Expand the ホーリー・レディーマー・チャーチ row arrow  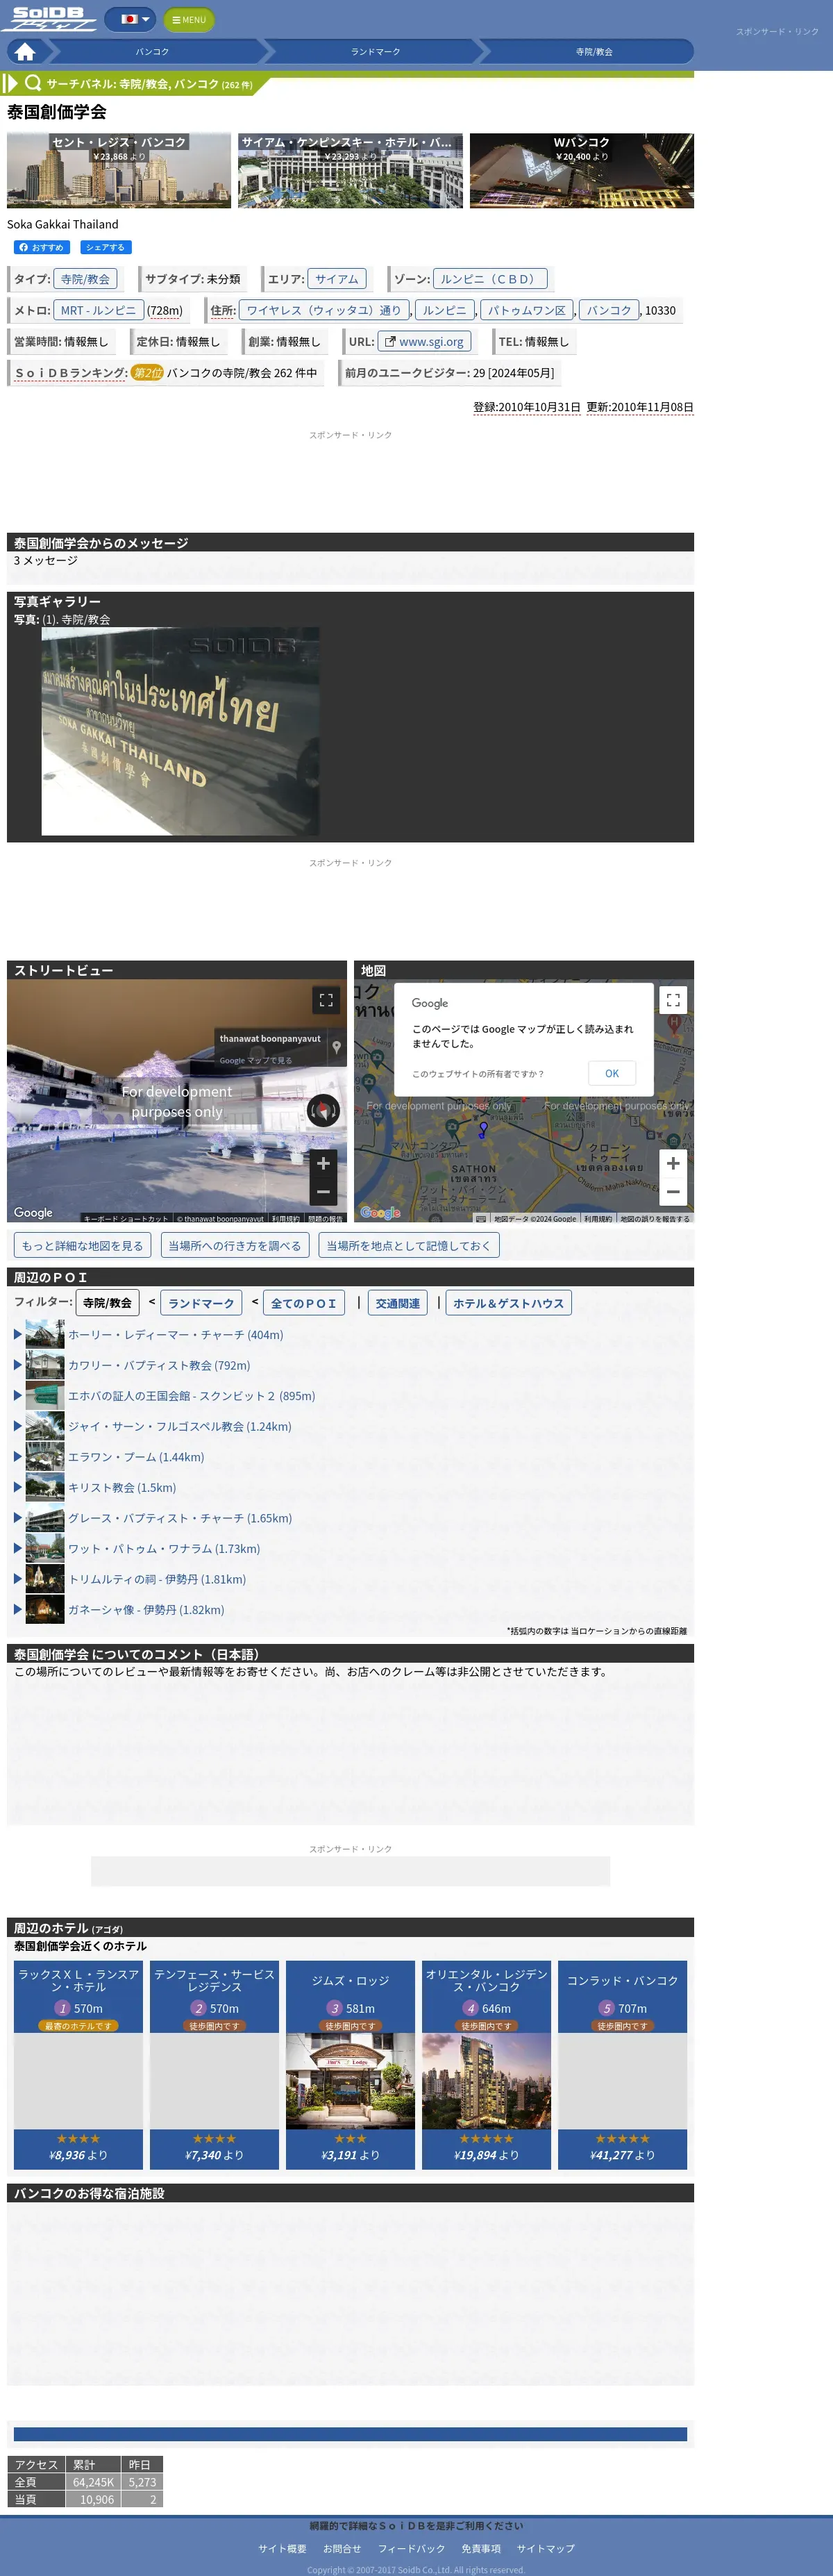pos(18,1334)
